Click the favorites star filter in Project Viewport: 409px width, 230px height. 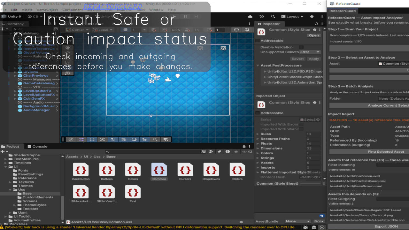[236, 152]
